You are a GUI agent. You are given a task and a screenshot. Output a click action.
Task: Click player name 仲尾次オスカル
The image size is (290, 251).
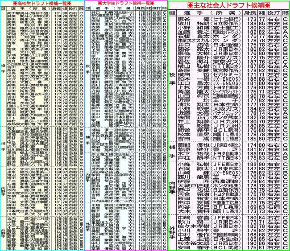coord(194,41)
